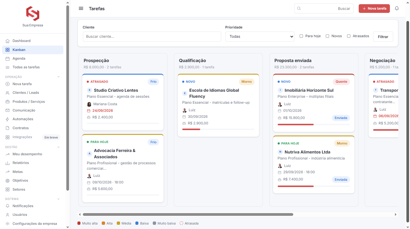
Task: Open the Nutriva Alimentos Ltda card
Action: pos(314,165)
